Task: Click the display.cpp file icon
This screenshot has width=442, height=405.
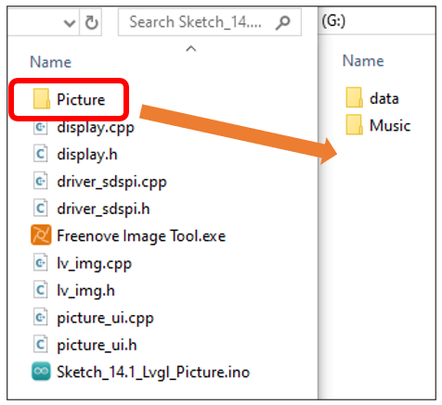Action: 40,127
